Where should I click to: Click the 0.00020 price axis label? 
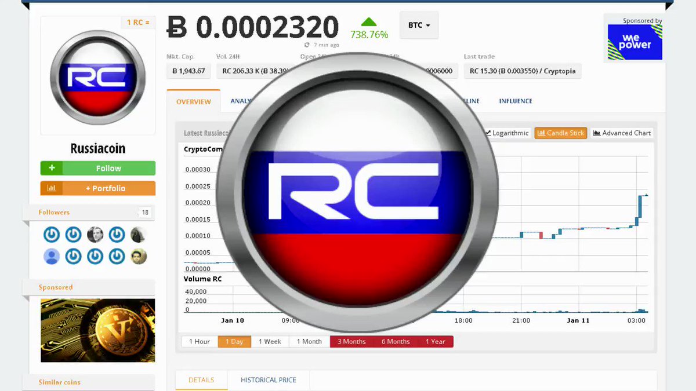point(198,203)
